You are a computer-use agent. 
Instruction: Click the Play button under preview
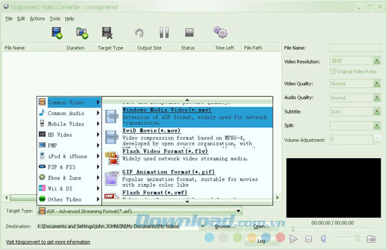click(293, 239)
